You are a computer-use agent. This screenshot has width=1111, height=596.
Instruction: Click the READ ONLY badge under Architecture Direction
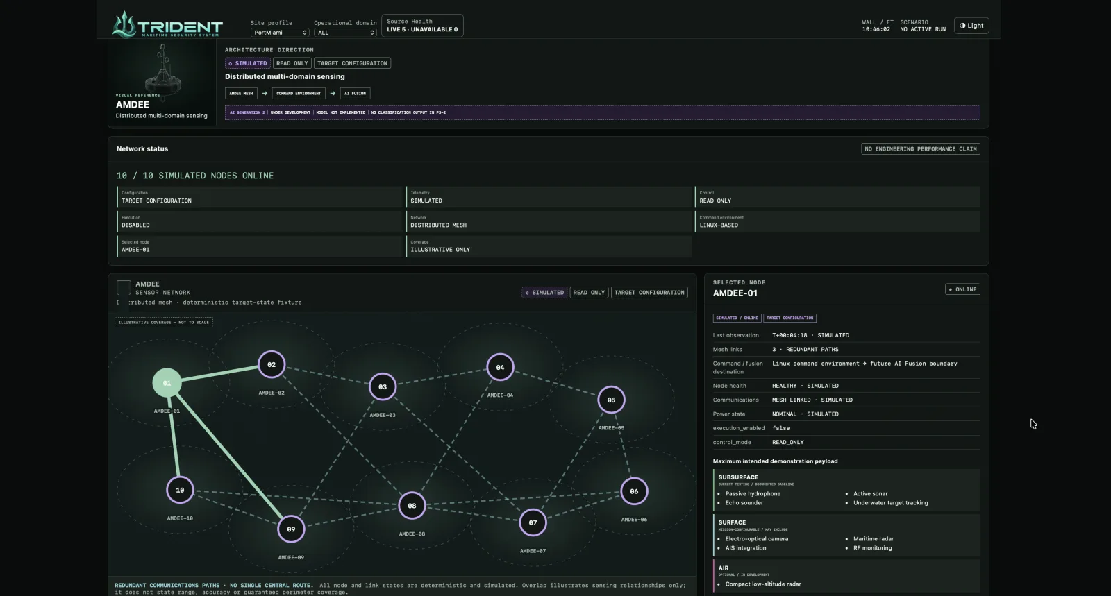(292, 63)
